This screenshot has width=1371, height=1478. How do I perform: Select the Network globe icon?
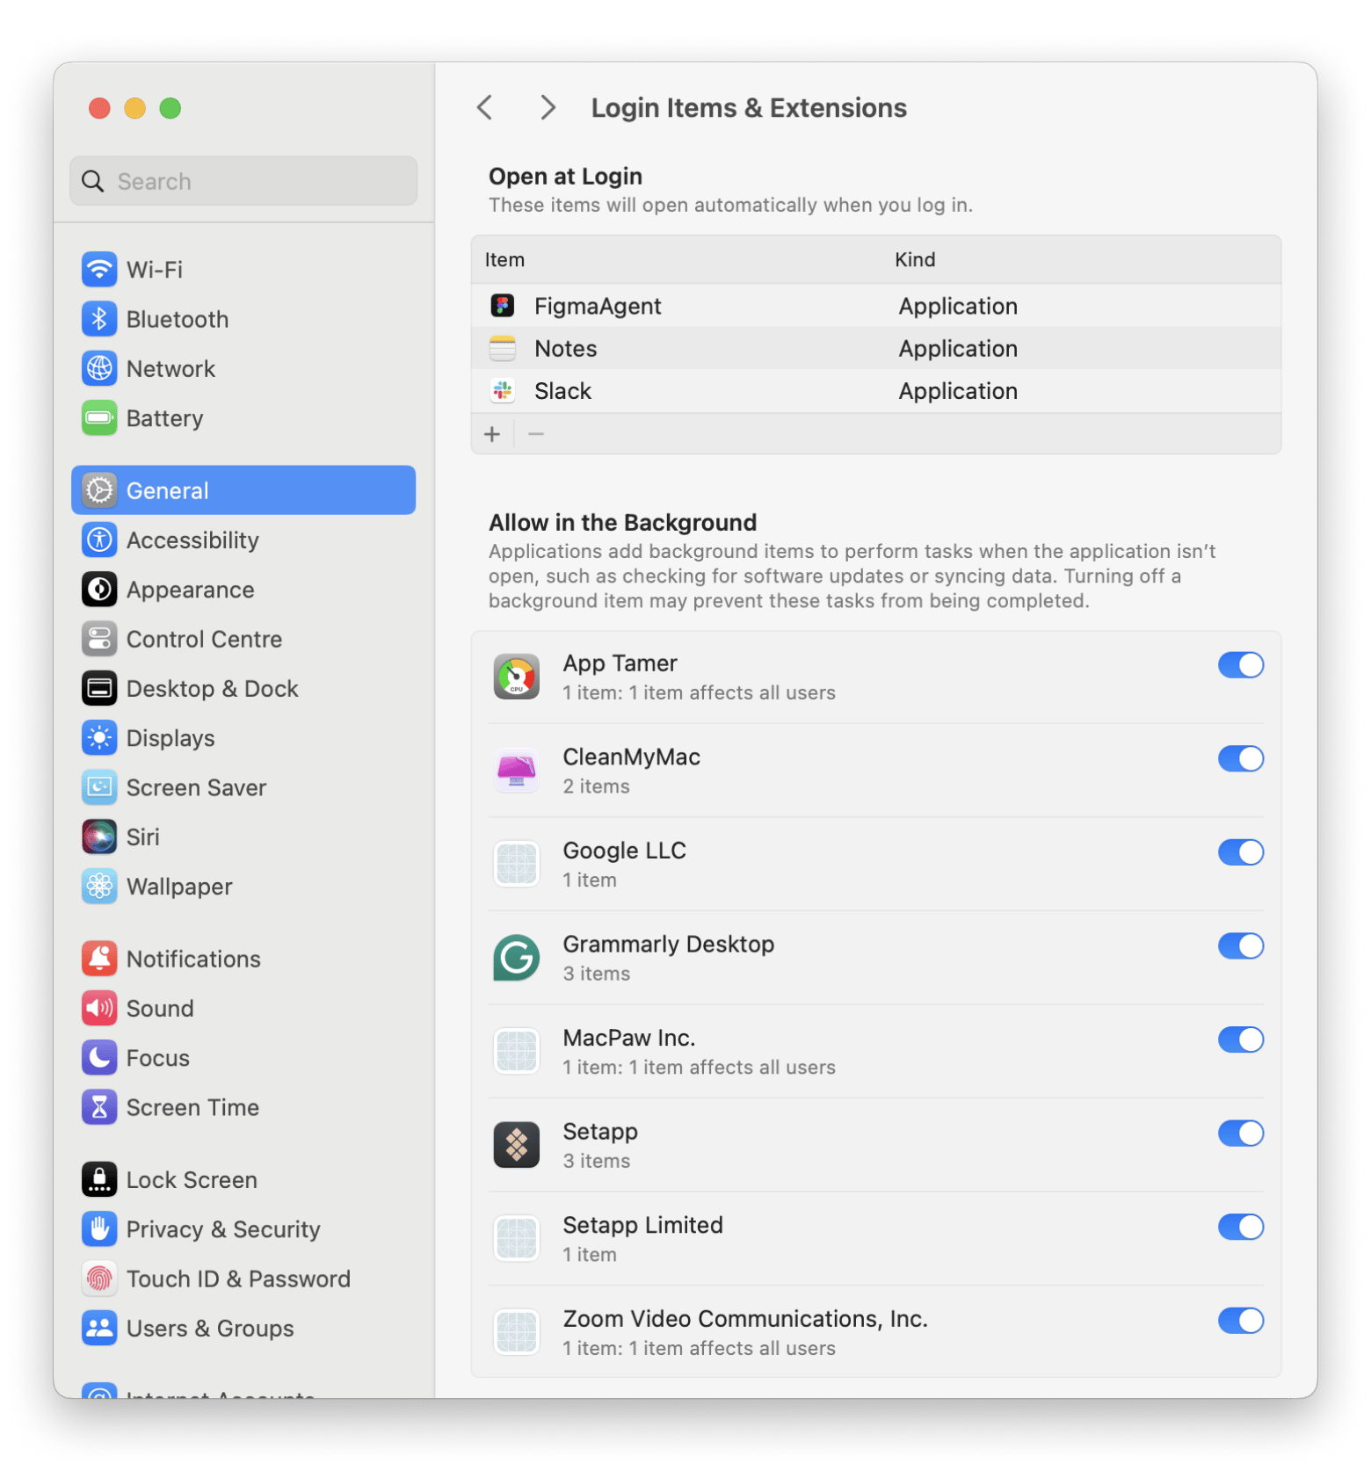pyautogui.click(x=99, y=368)
